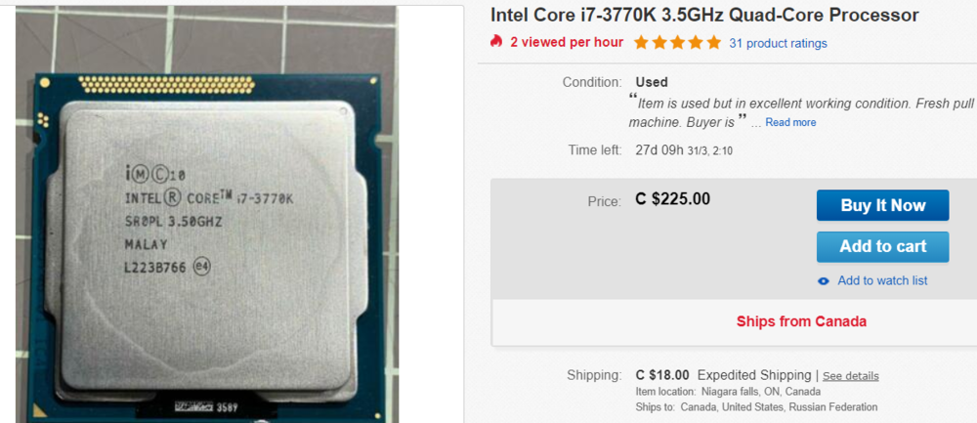The image size is (977, 423).
Task: Click the eye icon beside watch list
Action: 824,281
